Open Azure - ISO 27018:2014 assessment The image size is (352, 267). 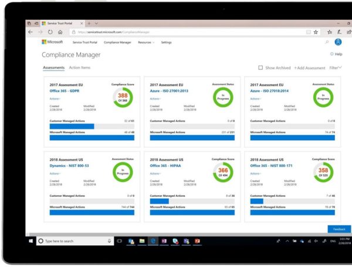point(269,91)
